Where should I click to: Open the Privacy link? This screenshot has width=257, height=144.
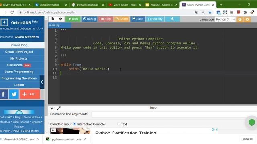pyautogui.click(x=19, y=126)
